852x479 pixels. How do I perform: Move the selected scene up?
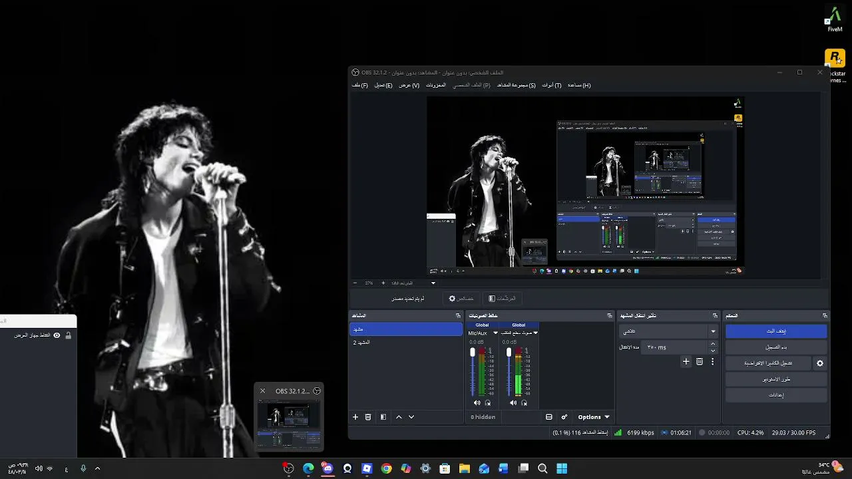[x=399, y=417]
